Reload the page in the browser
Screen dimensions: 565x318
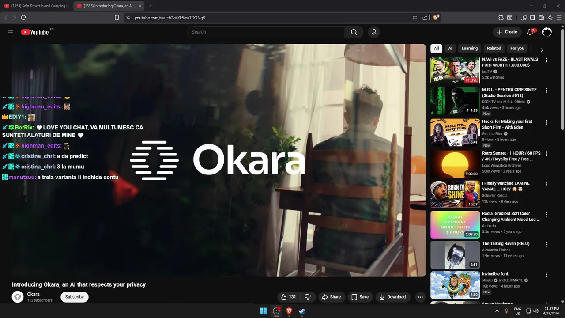(23, 18)
